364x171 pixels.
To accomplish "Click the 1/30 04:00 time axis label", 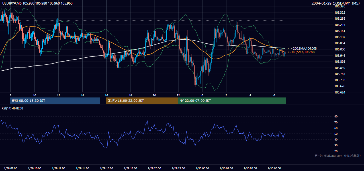I will [x=250, y=168].
